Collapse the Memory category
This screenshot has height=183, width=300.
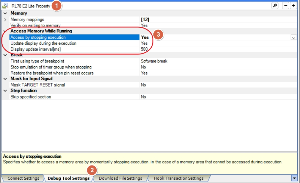click(5, 13)
